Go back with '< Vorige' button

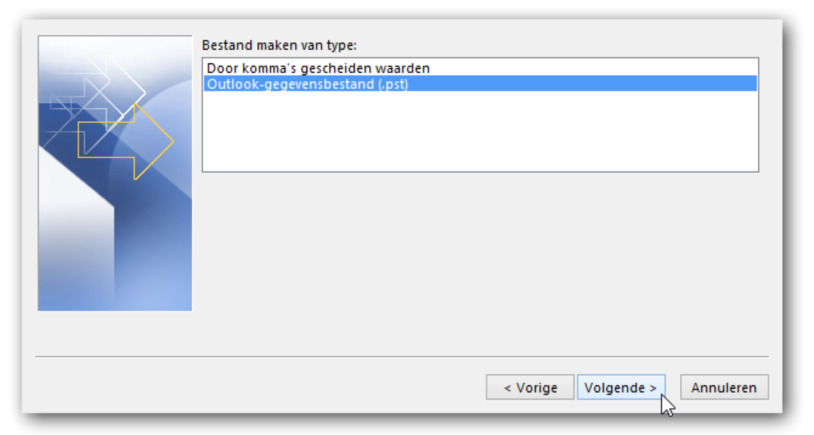coord(530,388)
